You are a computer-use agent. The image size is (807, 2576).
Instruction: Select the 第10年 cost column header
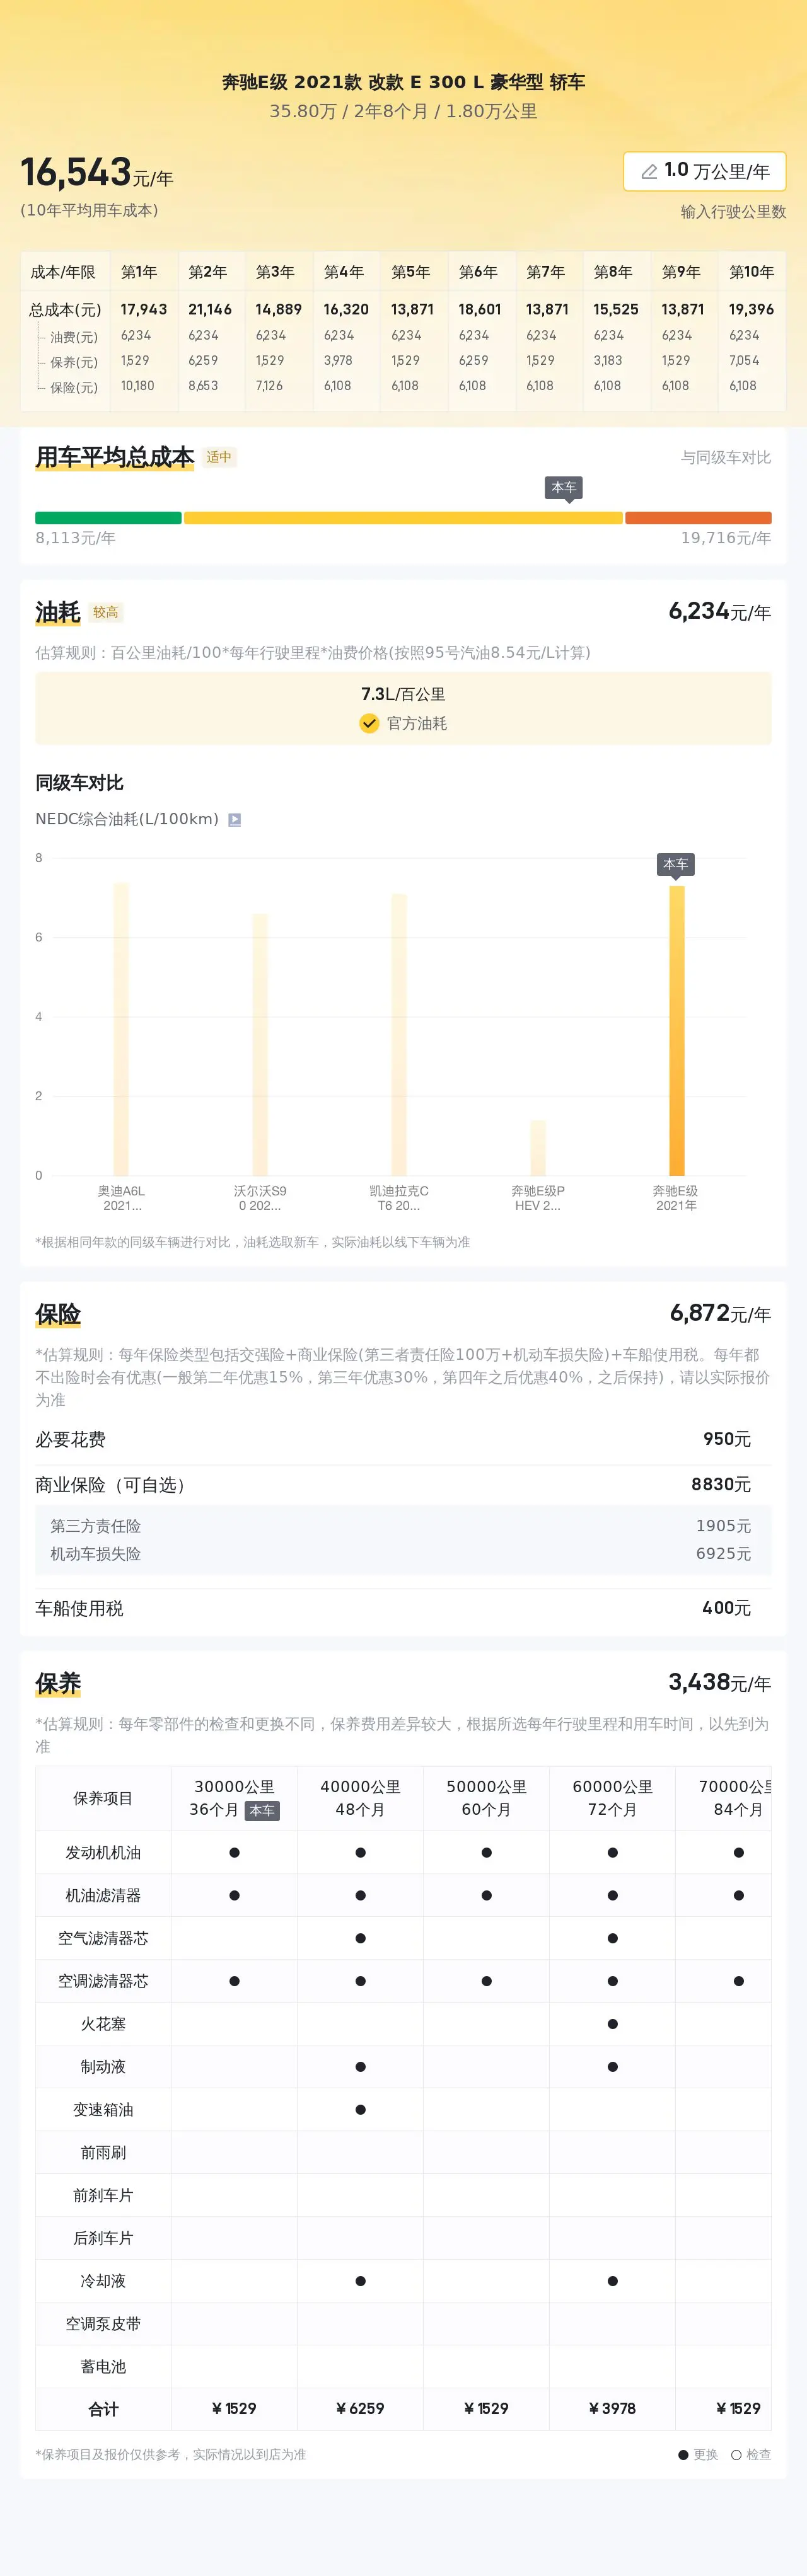click(x=751, y=272)
